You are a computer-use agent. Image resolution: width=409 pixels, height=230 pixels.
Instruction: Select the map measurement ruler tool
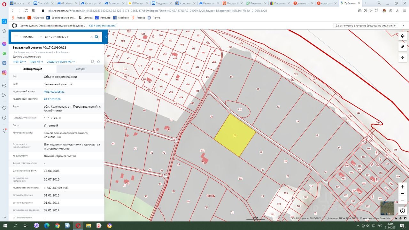pyautogui.click(x=403, y=47)
